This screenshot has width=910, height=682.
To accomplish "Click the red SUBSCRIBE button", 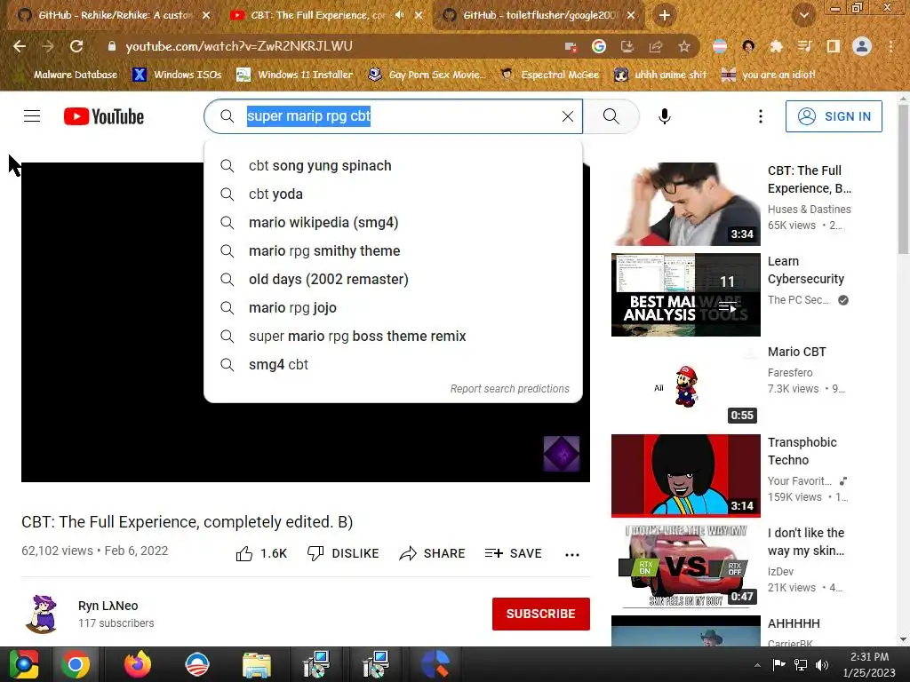I will pos(541,614).
